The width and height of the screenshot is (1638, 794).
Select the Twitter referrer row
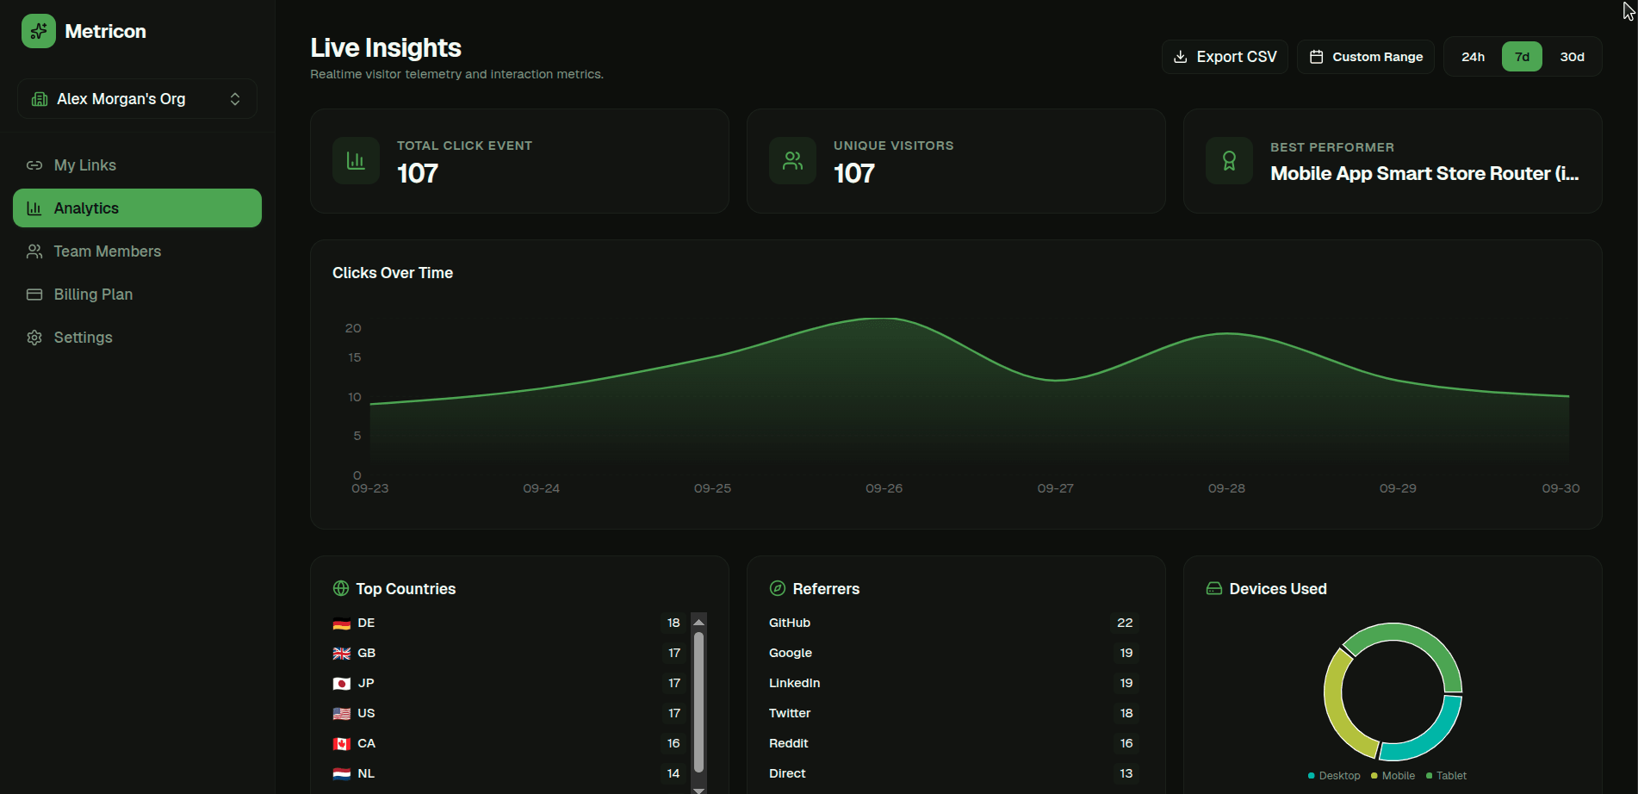tap(954, 713)
